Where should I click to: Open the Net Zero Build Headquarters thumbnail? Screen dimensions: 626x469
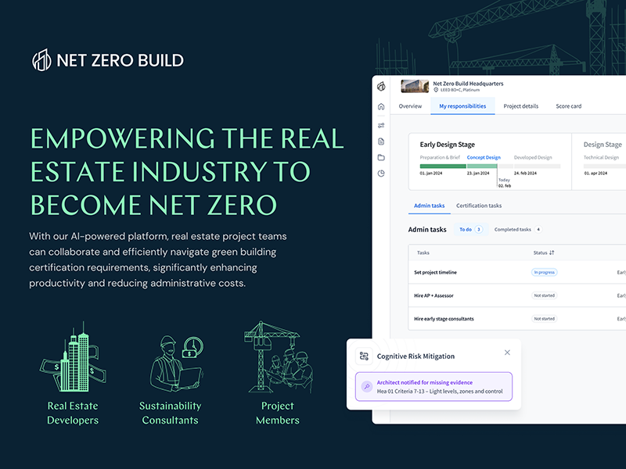[415, 86]
